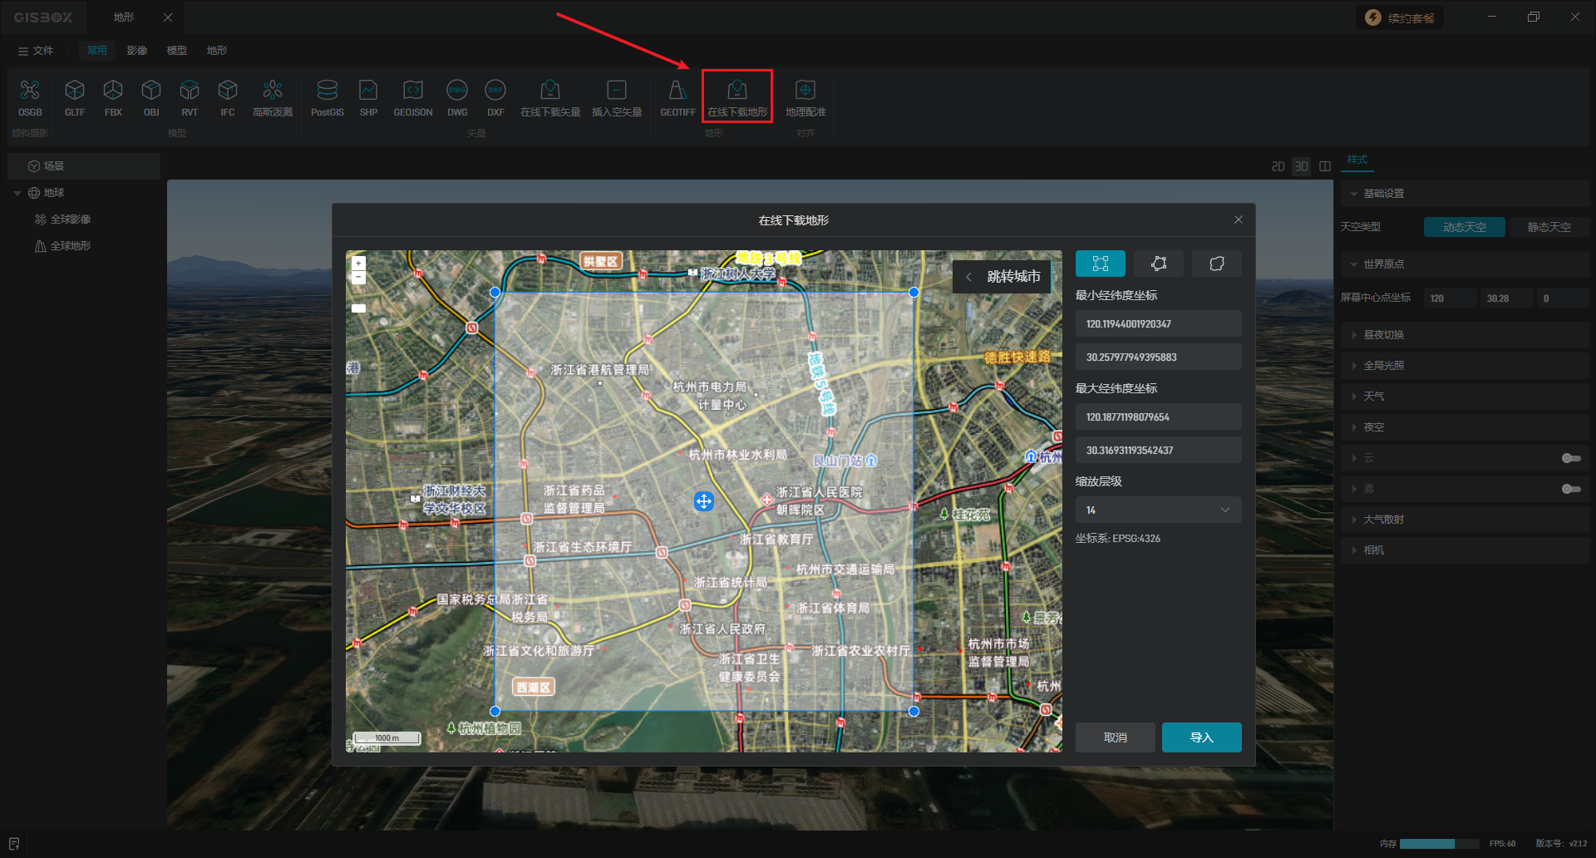Choose the polygon selection mode icon

click(1158, 264)
